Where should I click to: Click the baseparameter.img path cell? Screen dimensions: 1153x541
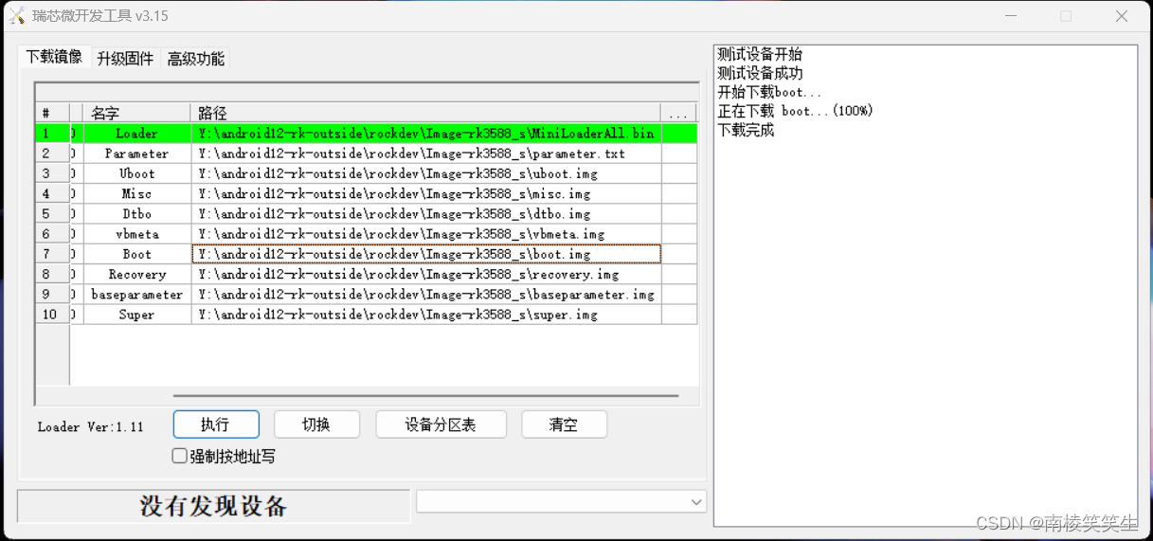pyautogui.click(x=425, y=294)
